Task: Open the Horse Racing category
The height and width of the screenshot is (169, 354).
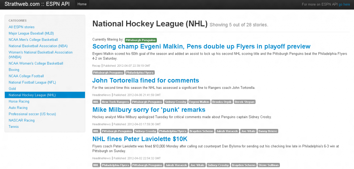Action: click(x=19, y=101)
